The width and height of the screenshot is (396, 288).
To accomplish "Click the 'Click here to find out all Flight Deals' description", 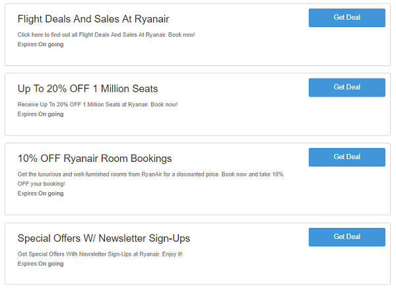I will [106, 35].
